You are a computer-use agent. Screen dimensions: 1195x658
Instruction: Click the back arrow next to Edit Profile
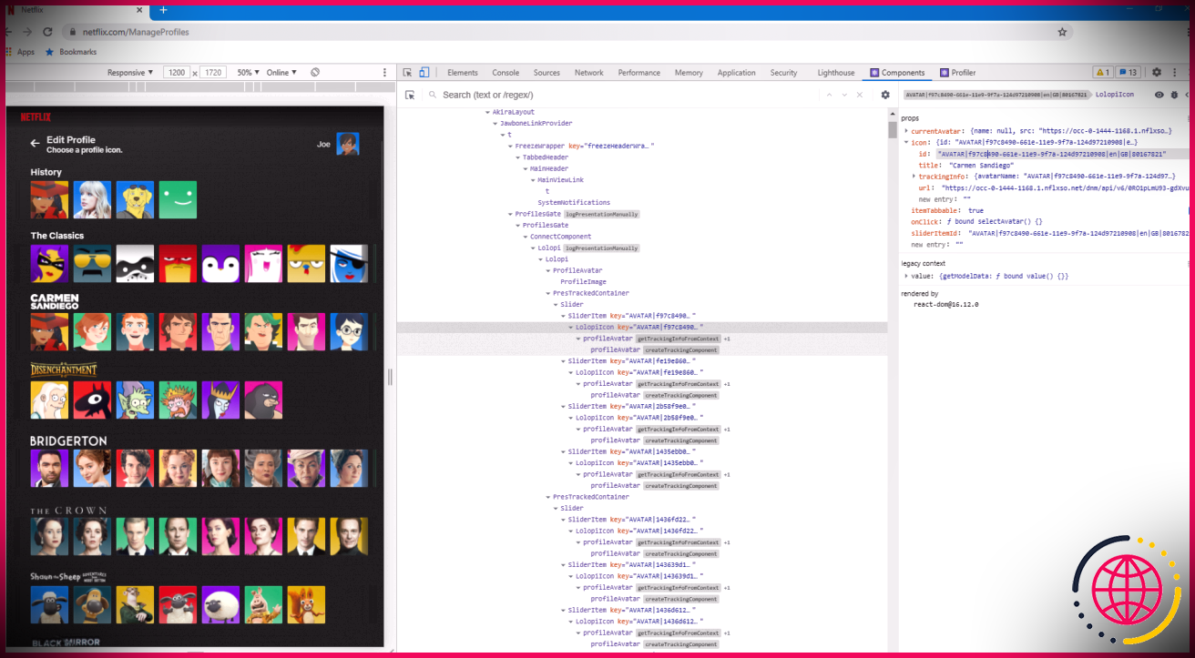click(x=35, y=144)
